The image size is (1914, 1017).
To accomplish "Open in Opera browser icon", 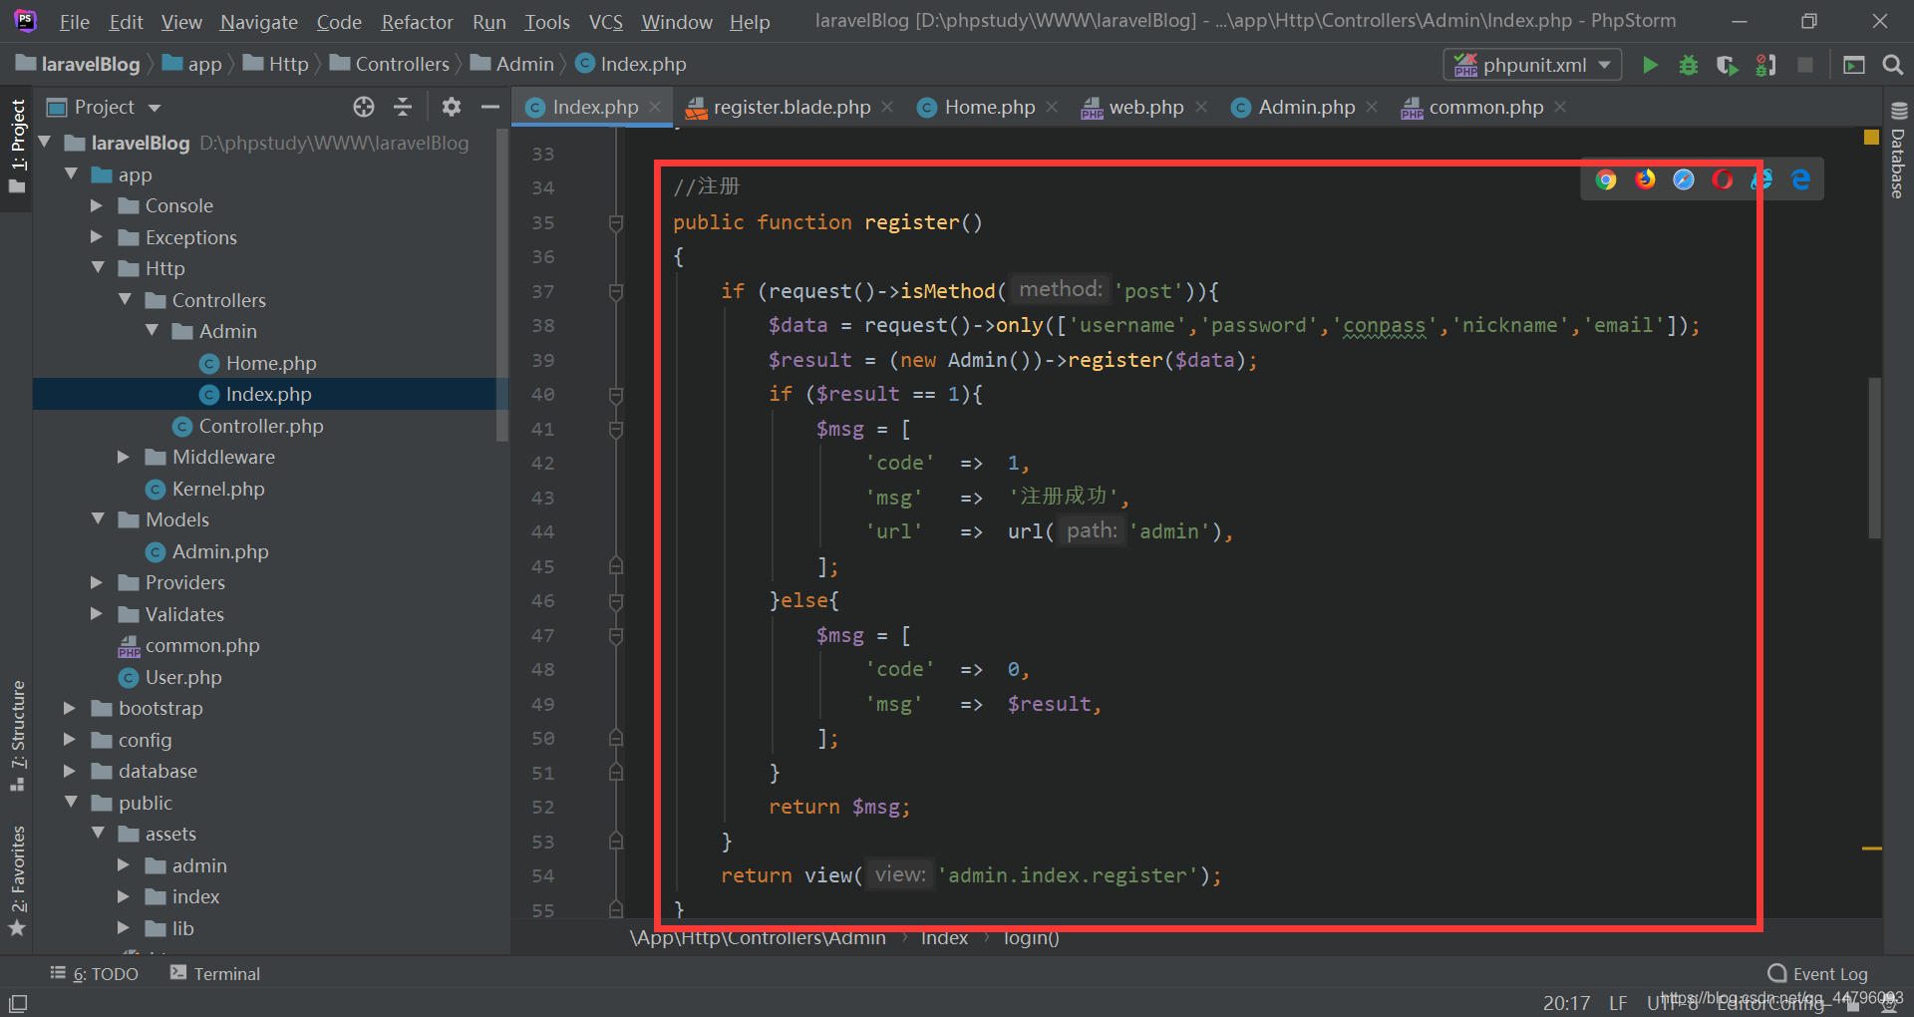I will click(1723, 179).
